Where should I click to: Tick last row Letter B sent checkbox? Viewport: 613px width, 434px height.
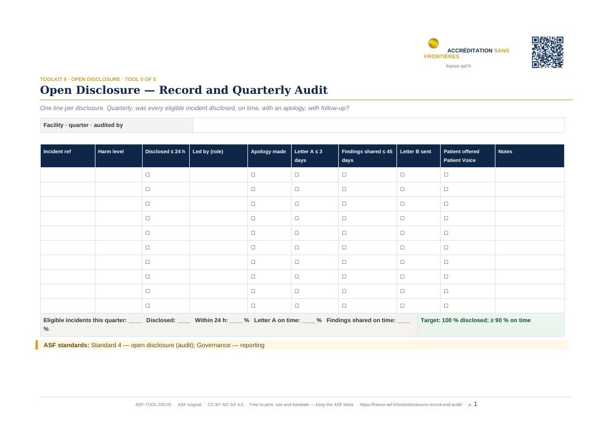402,306
